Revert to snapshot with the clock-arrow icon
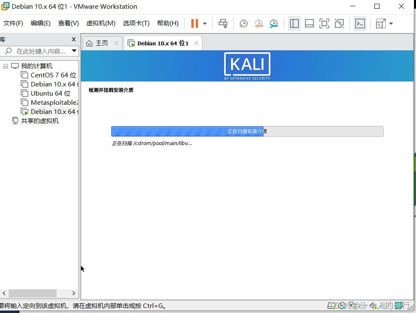Screen dimensions: 416x313 (258, 24)
